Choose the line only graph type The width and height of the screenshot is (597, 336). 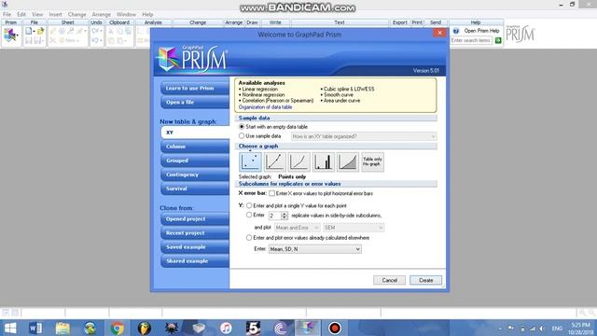299,161
